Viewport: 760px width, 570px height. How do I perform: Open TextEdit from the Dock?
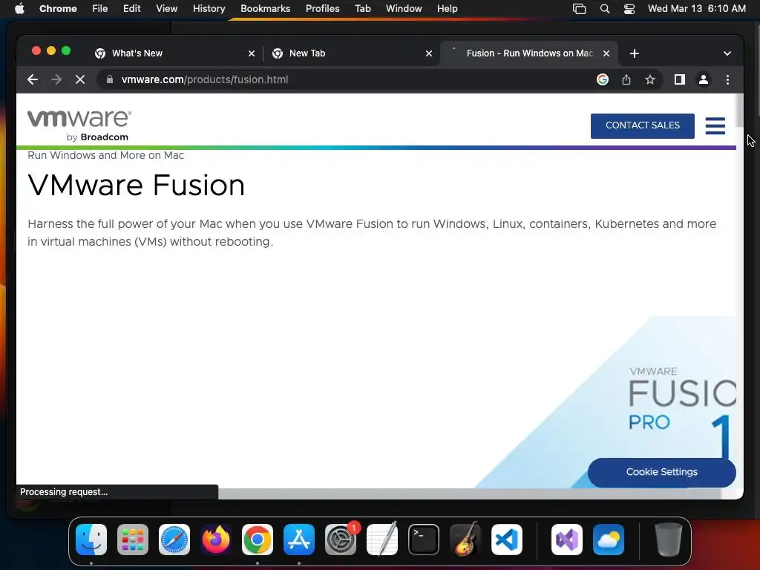point(382,540)
